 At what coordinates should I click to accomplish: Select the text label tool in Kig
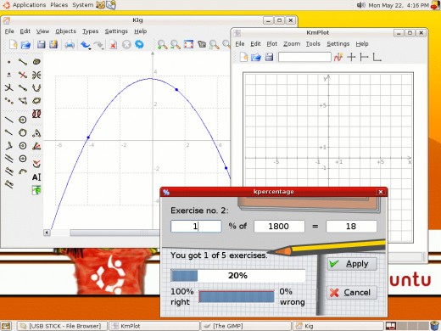tap(36, 177)
